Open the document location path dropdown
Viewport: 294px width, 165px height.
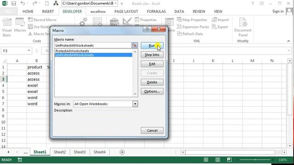115,3
